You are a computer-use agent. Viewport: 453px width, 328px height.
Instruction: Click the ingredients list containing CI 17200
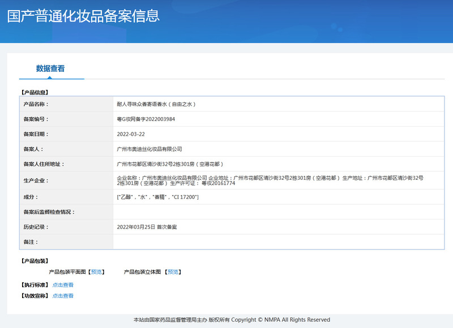157,197
